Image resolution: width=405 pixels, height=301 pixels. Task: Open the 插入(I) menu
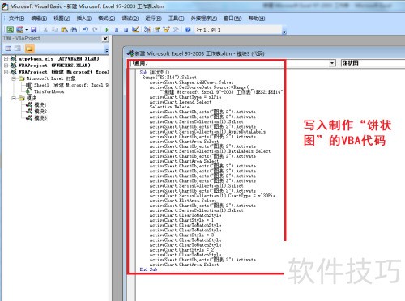(x=84, y=19)
